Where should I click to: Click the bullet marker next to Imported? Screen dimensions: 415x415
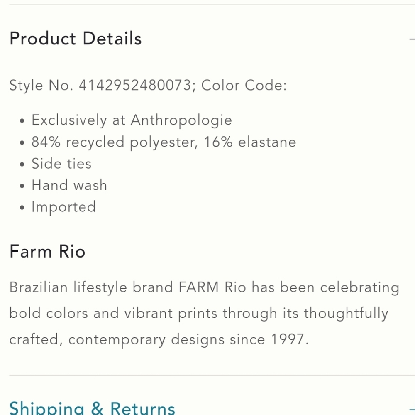[22, 206]
